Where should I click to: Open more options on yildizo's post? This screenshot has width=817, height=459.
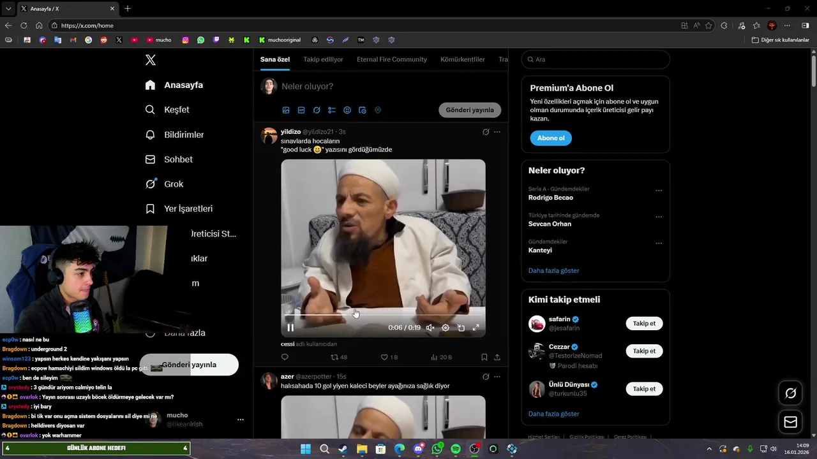point(497,132)
